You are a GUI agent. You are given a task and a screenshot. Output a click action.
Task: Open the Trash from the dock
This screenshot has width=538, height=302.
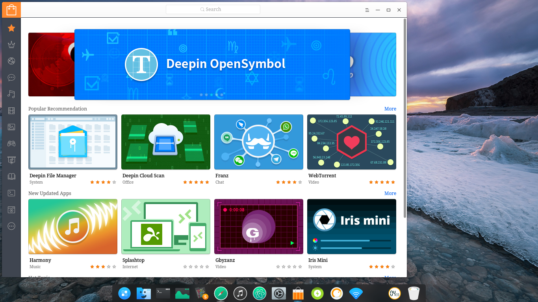414,293
